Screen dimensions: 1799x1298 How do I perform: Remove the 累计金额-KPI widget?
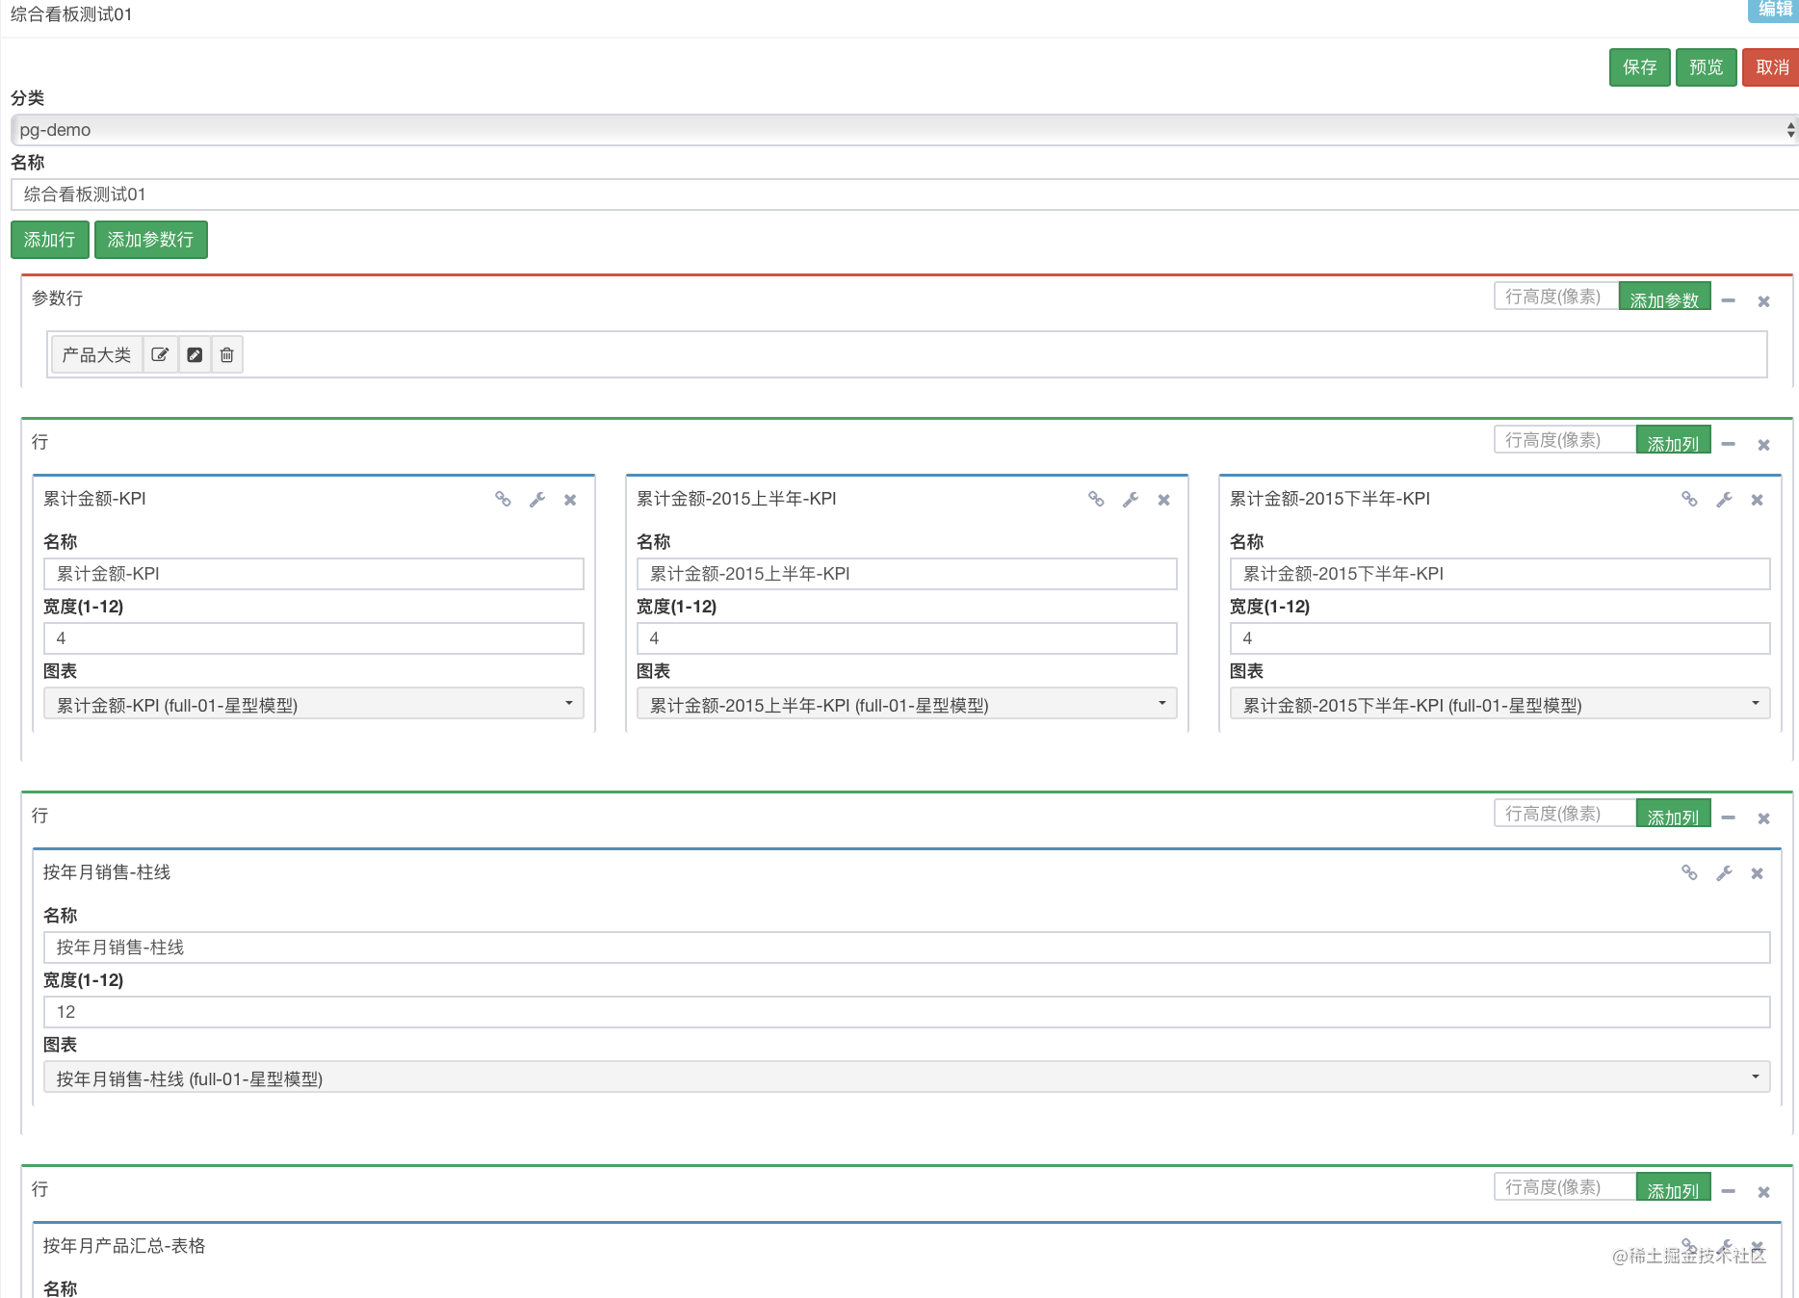pyautogui.click(x=570, y=500)
